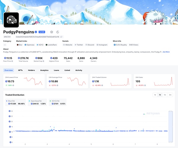
Task: Open the Discord social link
Action: tap(90, 45)
